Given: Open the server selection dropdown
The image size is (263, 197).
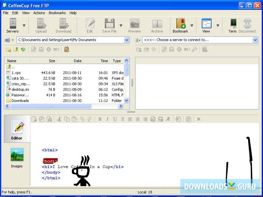Looking at the screenshot, I should point(255,40).
